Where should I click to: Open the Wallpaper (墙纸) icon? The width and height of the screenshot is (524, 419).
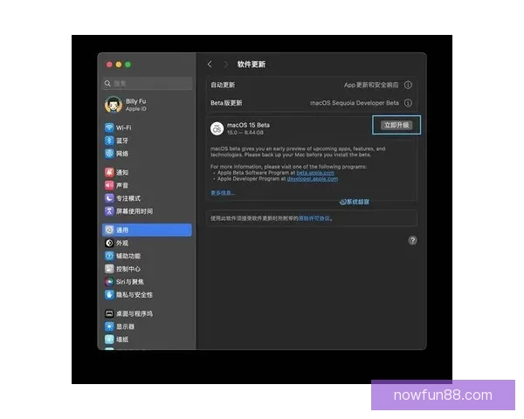pyautogui.click(x=109, y=340)
